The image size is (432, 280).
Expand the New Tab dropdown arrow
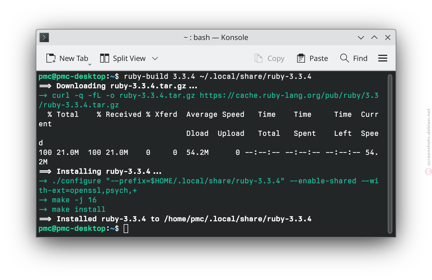coord(90,65)
